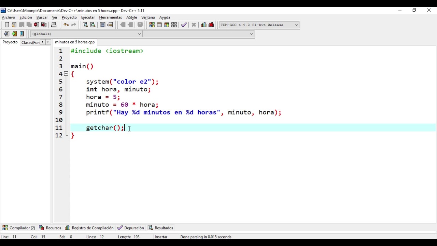The width and height of the screenshot is (437, 246).
Task: Open the Ejecutar menu
Action: [88, 17]
